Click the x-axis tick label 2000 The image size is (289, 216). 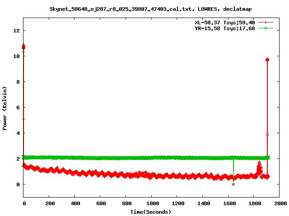(x=280, y=203)
